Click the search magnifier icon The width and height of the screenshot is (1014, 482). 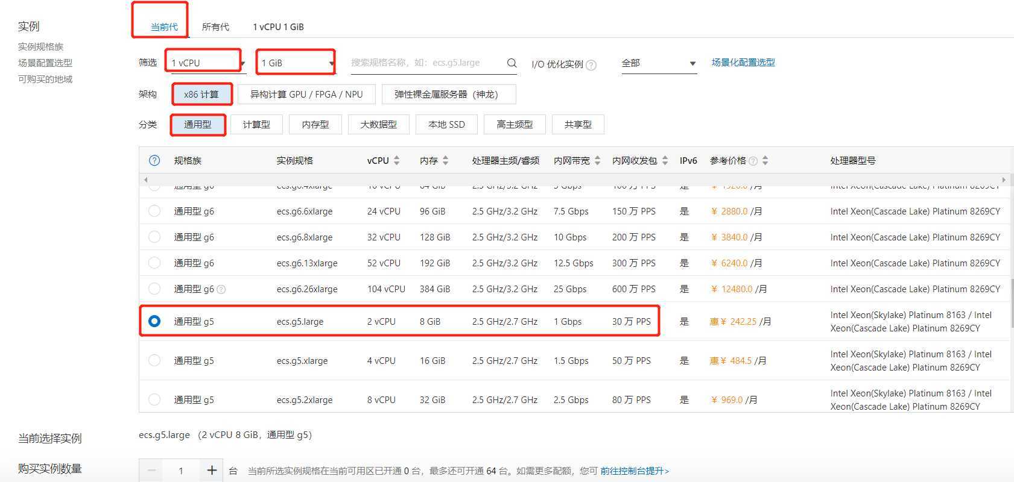point(512,63)
